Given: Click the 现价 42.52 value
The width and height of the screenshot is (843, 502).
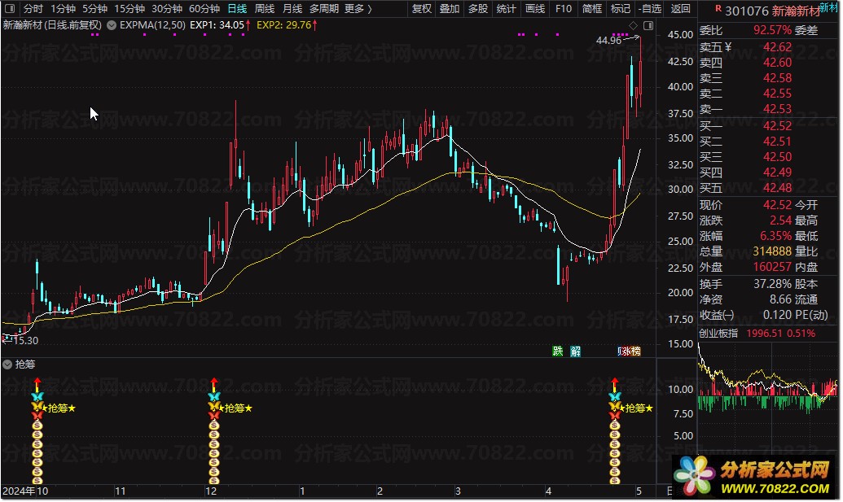Looking at the screenshot, I should [777, 205].
